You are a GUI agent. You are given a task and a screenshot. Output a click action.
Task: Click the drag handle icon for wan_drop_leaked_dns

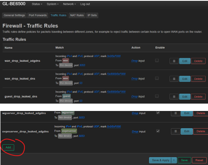click(174, 79)
